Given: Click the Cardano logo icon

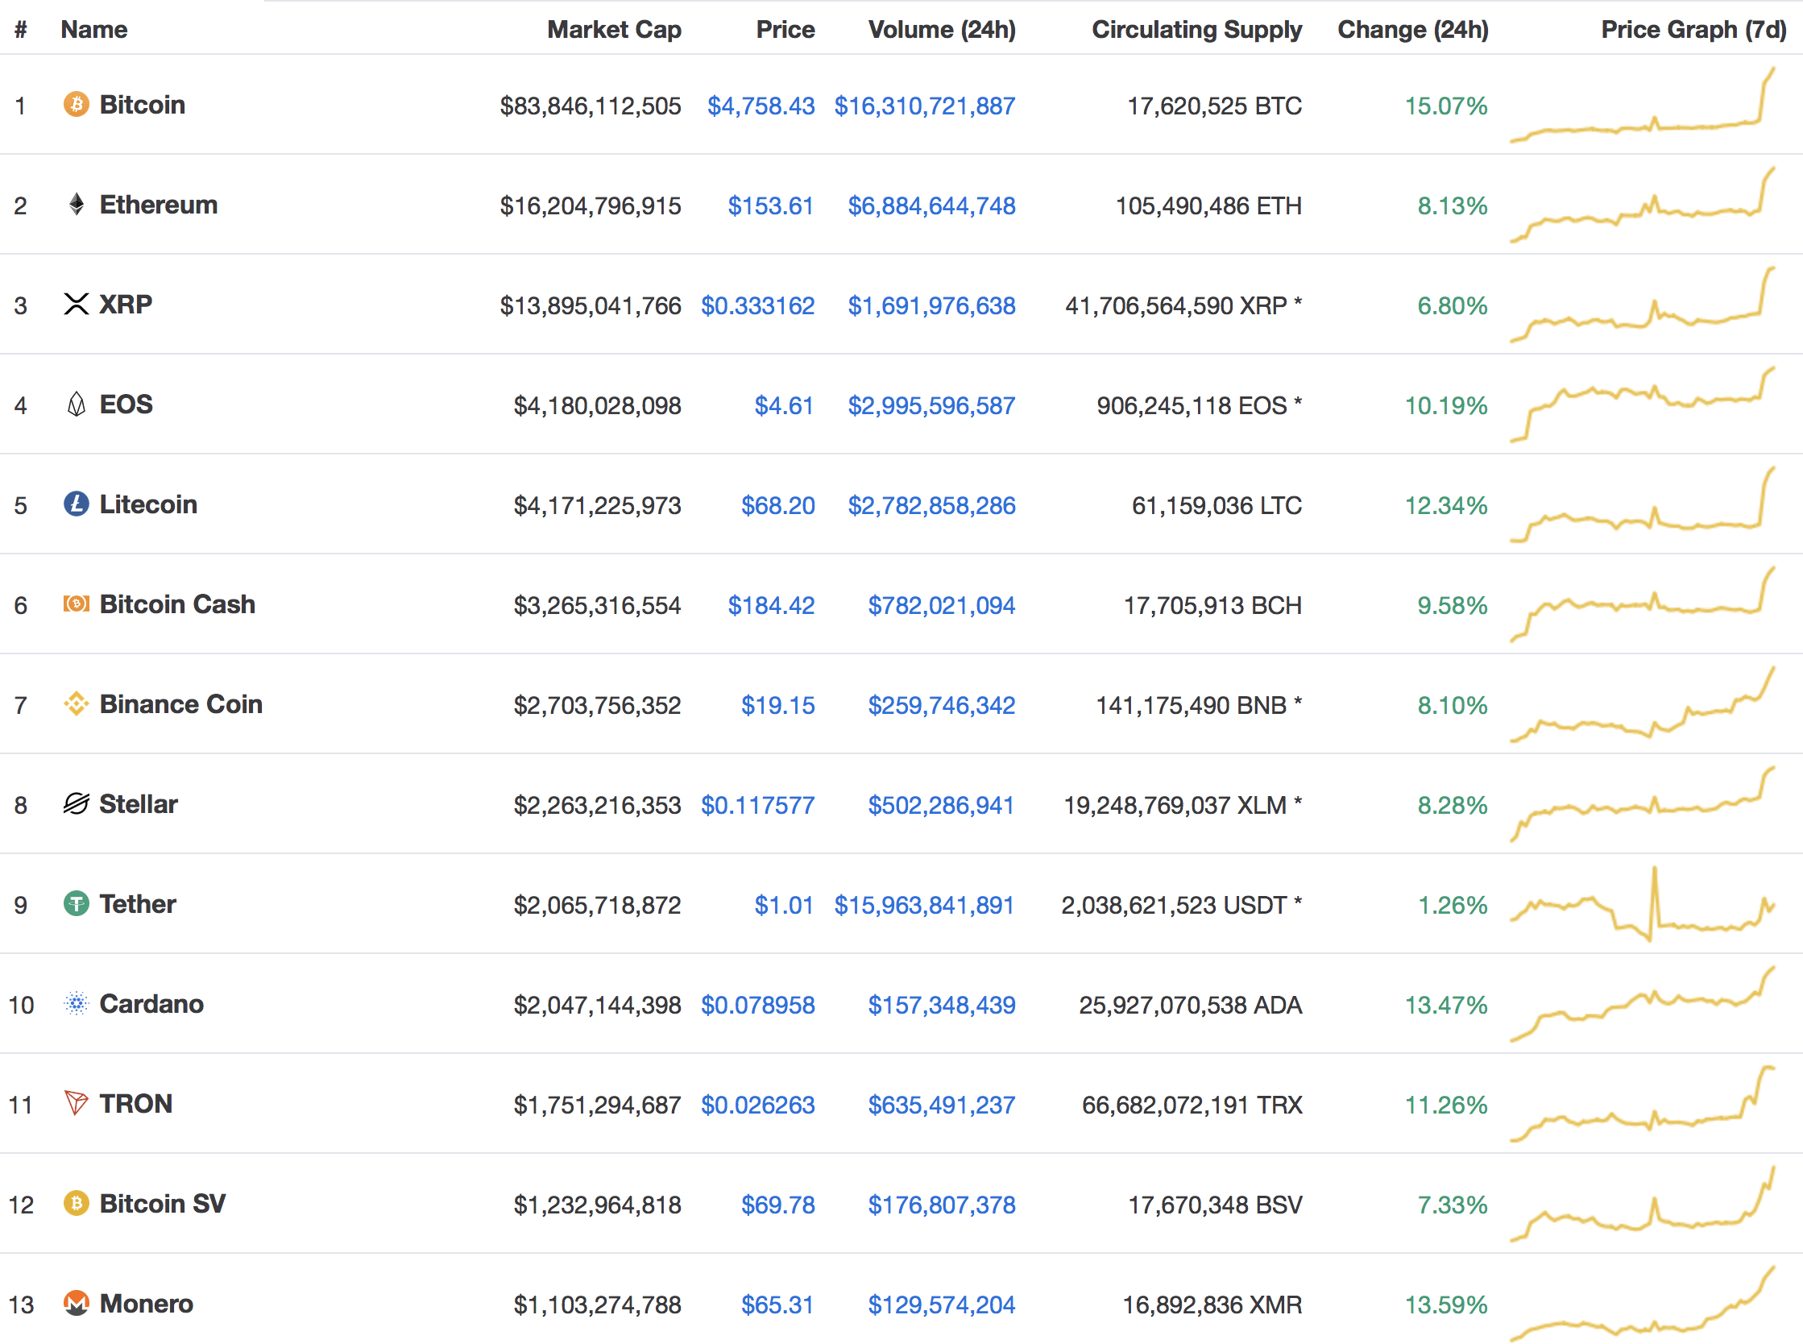Looking at the screenshot, I should pos(77,1004).
